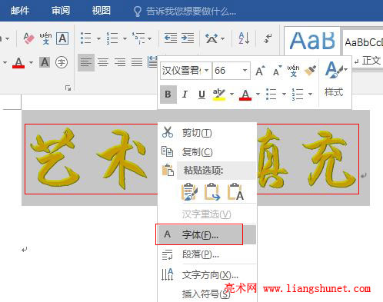Viewport: 383px width, 302px height.
Task: Click the golden 艺 character
Action: click(55, 158)
